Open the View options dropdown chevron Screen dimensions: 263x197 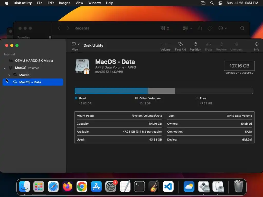click(78, 44)
